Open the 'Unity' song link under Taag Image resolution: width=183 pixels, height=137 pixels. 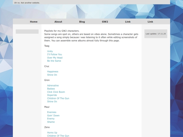[x=50, y=51]
